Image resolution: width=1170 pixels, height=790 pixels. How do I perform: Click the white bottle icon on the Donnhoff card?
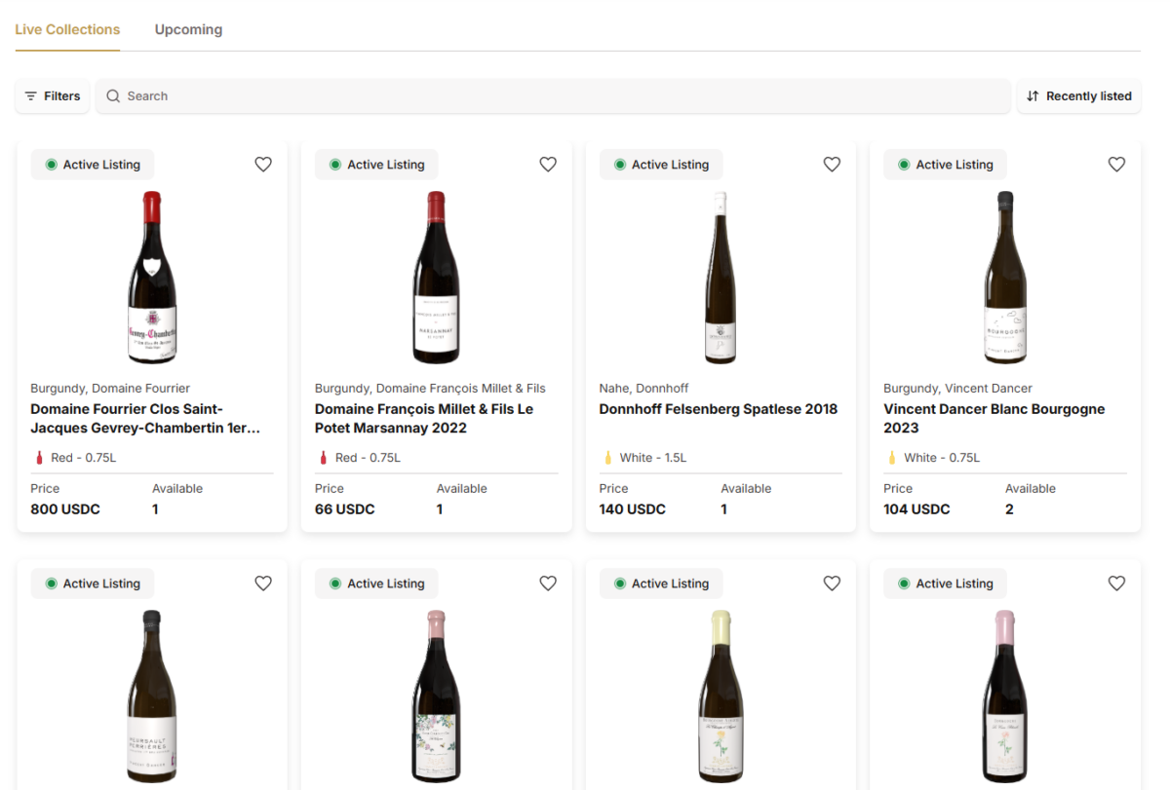pos(606,457)
